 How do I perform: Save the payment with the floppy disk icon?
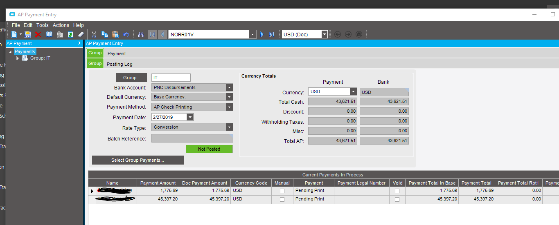[28, 35]
